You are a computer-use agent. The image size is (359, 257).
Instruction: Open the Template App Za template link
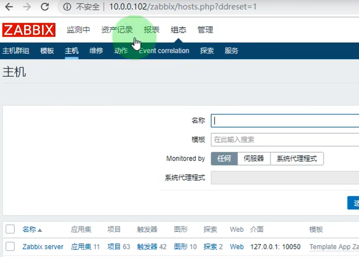point(334,247)
